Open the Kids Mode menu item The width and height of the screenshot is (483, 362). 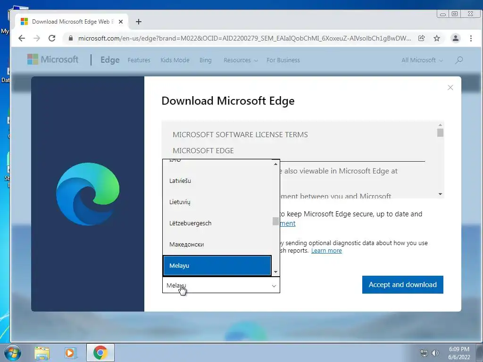pyautogui.click(x=175, y=60)
